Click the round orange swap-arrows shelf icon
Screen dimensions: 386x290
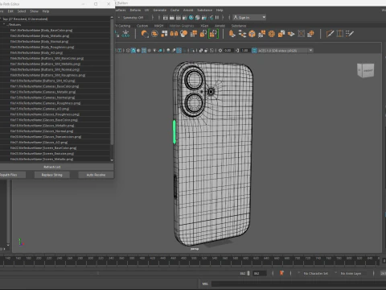tap(154, 34)
